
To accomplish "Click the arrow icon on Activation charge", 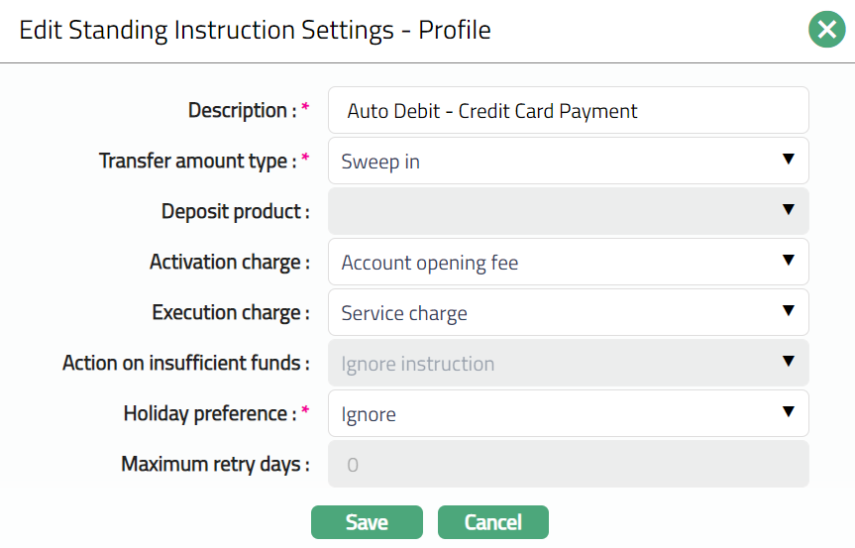I will 789,261.
